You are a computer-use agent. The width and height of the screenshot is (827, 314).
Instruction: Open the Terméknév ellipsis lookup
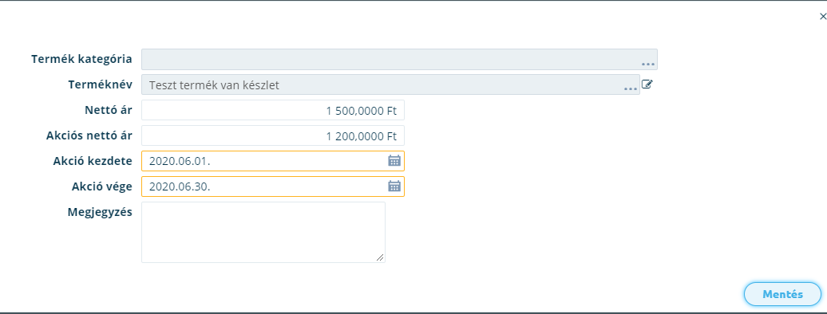click(x=631, y=88)
